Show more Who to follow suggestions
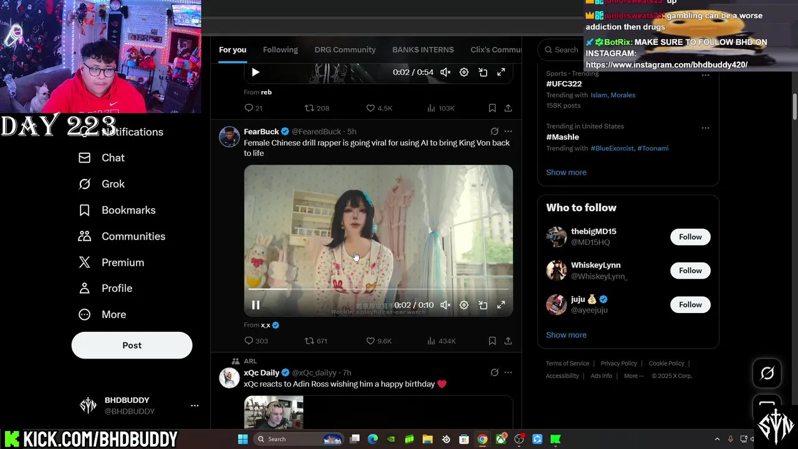798x449 pixels. [x=566, y=335]
